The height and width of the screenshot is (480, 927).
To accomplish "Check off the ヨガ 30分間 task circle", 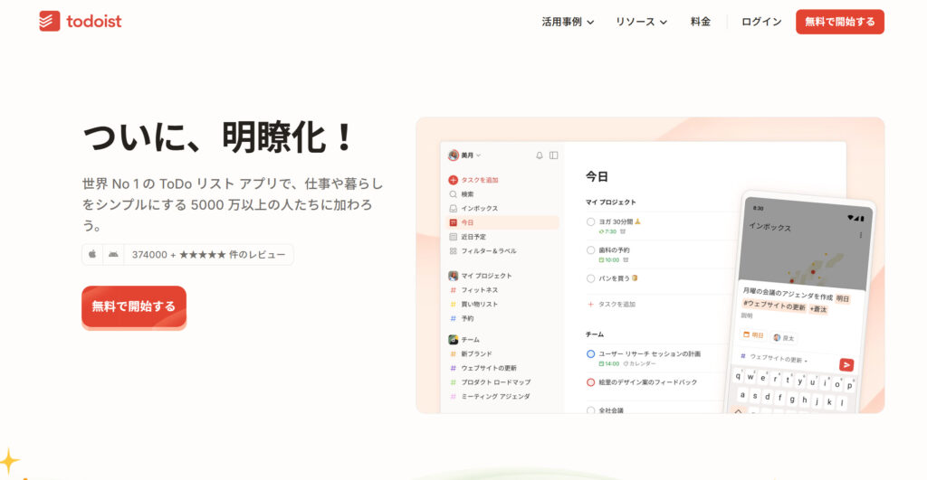I will pos(591,221).
